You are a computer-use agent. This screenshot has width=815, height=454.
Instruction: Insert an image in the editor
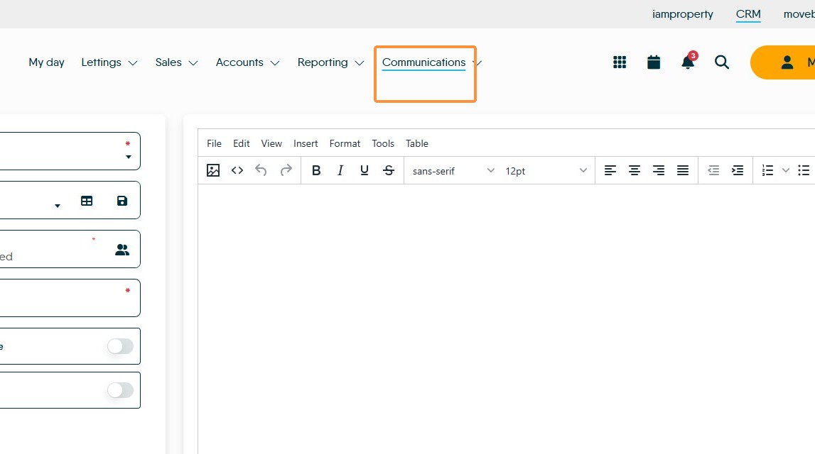[x=213, y=170]
